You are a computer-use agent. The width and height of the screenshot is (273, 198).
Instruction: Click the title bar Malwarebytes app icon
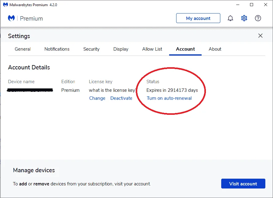point(6,5)
